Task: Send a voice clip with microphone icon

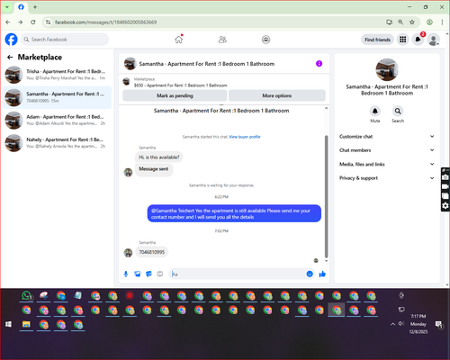Action: [x=126, y=274]
